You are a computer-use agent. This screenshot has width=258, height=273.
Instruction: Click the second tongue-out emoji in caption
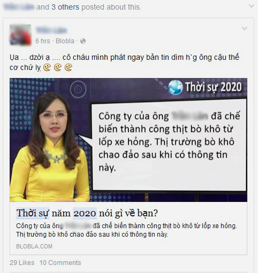point(58,67)
